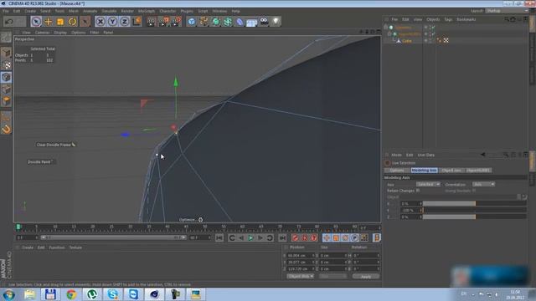Click the Apply button in Coordinates
Image resolution: width=536 pixels, height=301 pixels.
click(366, 277)
